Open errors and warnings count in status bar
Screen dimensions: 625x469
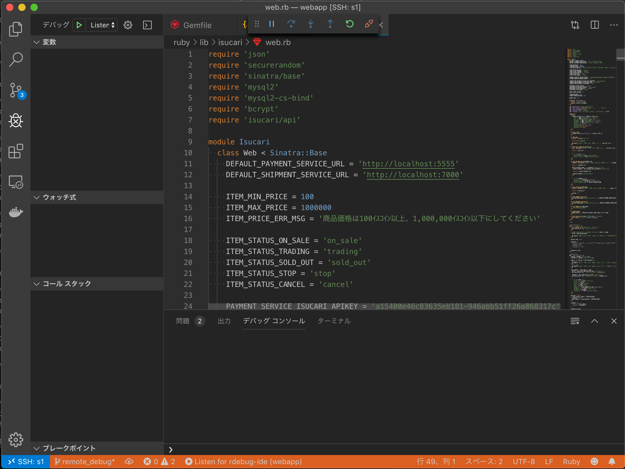[160, 462]
